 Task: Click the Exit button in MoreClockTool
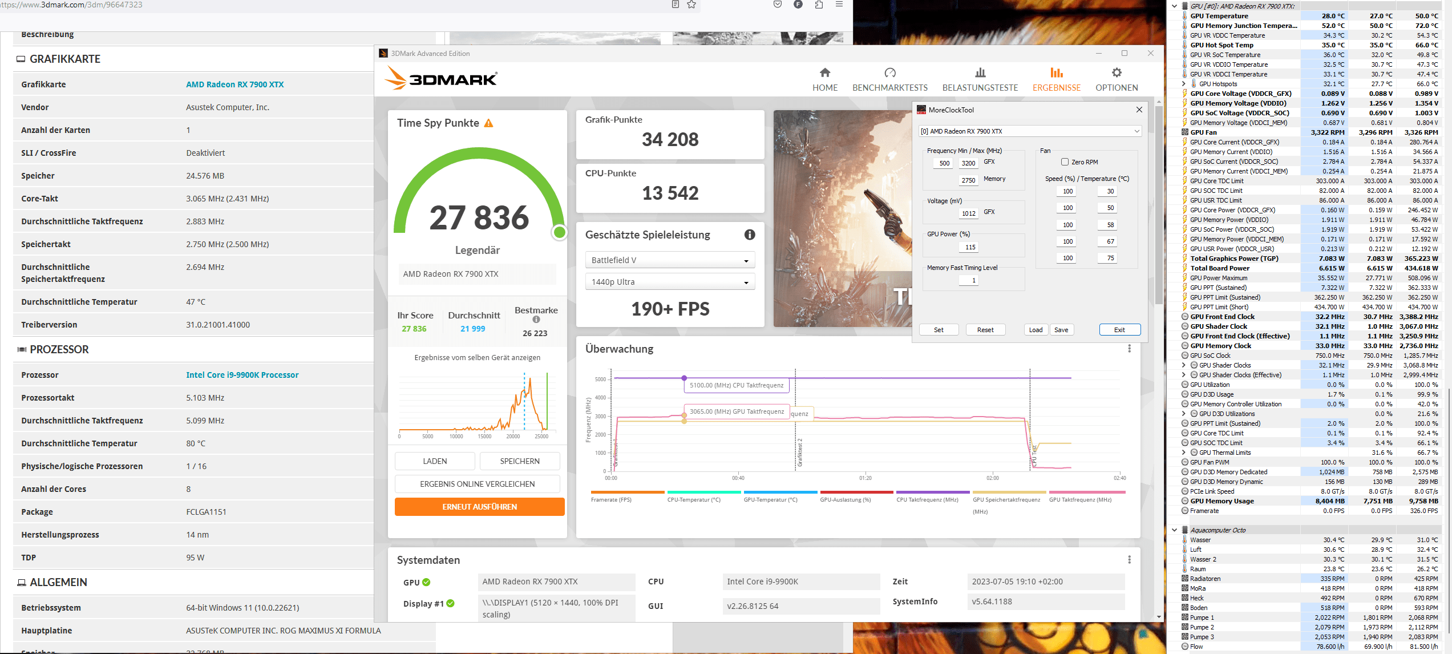(x=1119, y=330)
